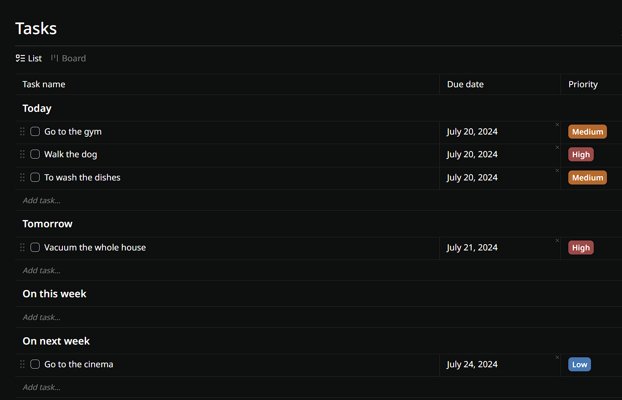622x400 pixels.
Task: Mark To wash the dishes as done
Action: (x=35, y=178)
